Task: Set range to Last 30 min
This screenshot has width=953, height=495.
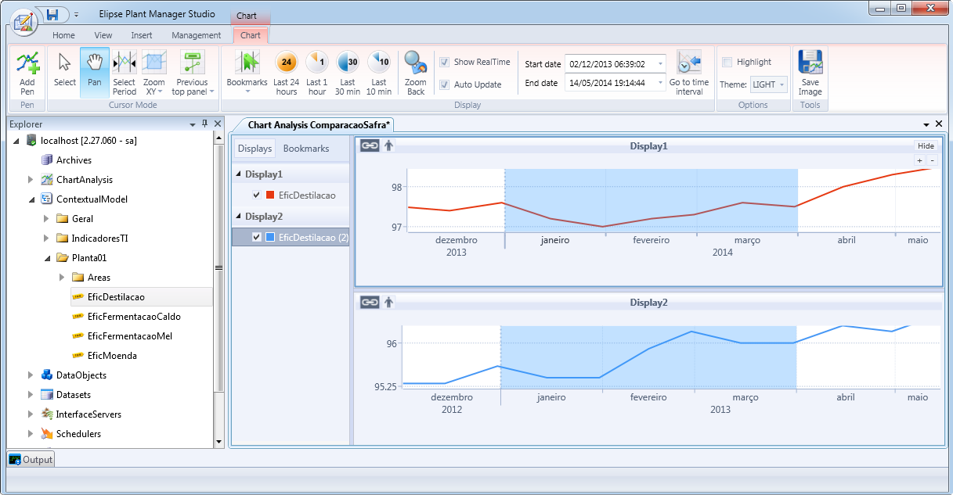Action: coord(347,73)
